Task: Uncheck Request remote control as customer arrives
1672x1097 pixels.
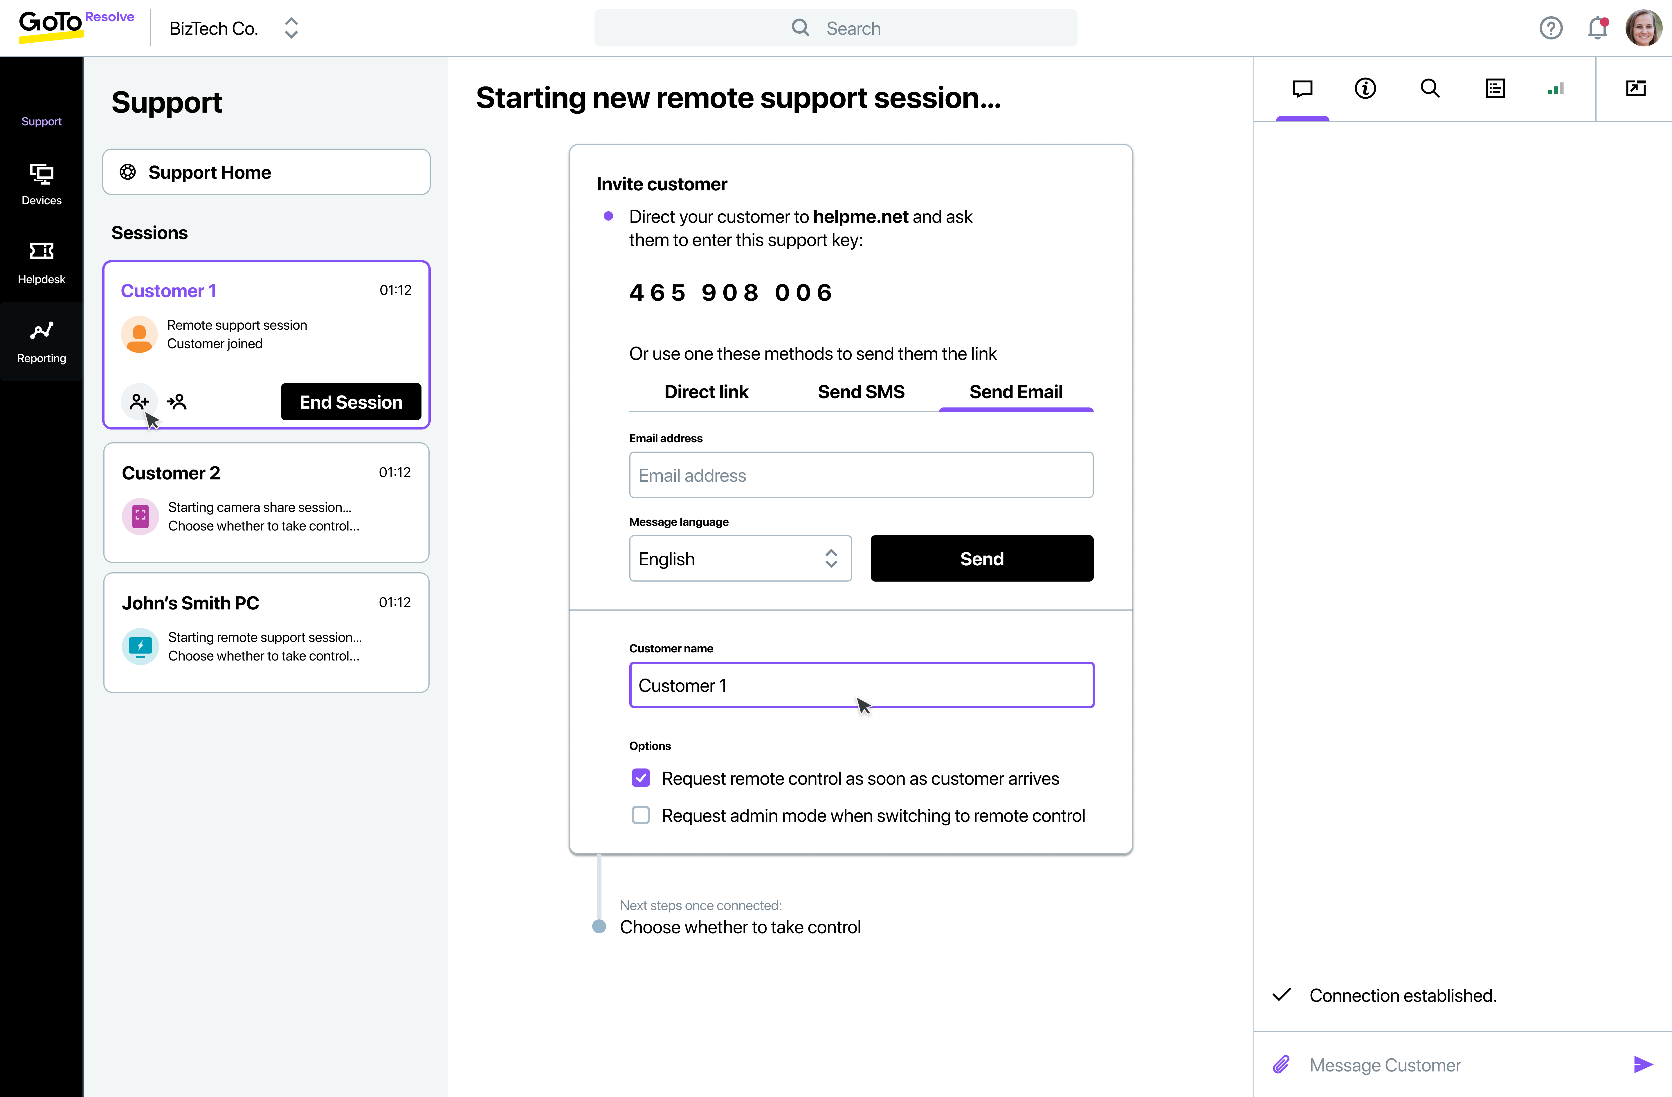Action: 641,778
